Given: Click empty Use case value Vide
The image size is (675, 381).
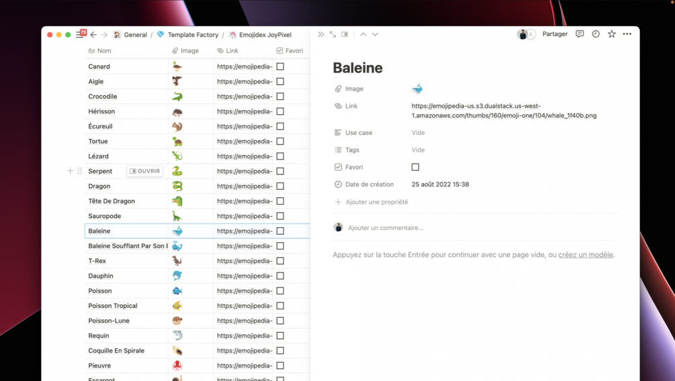Looking at the screenshot, I should [418, 133].
